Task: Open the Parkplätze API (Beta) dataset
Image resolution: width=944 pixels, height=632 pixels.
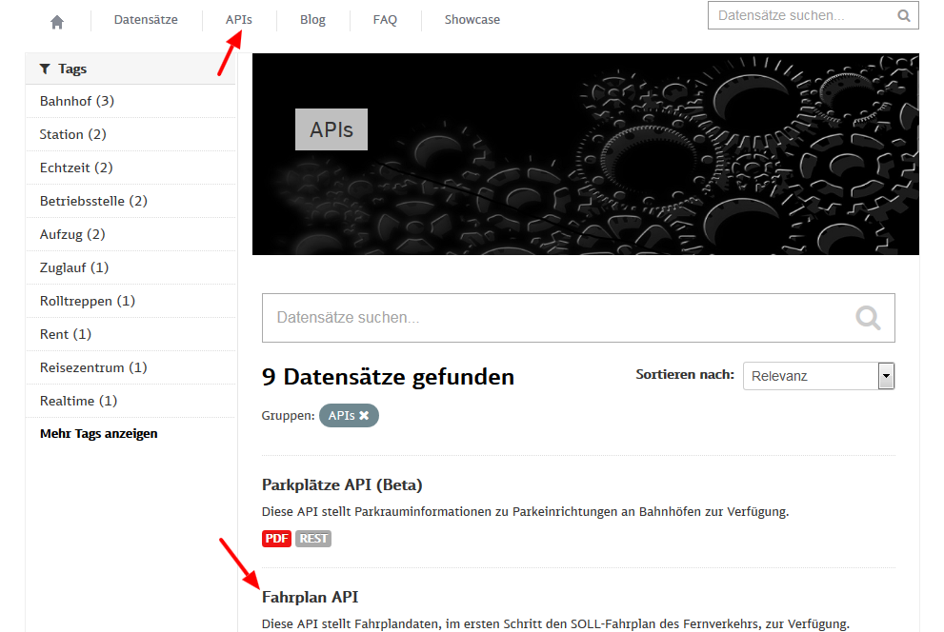Action: coord(341,484)
